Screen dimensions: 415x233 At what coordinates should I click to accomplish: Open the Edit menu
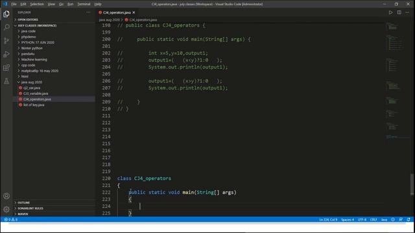pyautogui.click(x=23, y=4)
